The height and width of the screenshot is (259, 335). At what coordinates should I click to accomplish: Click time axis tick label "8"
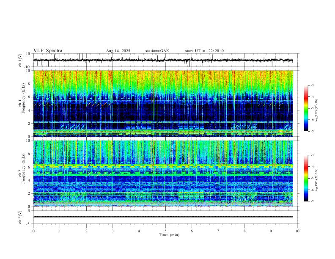(x=244, y=231)
